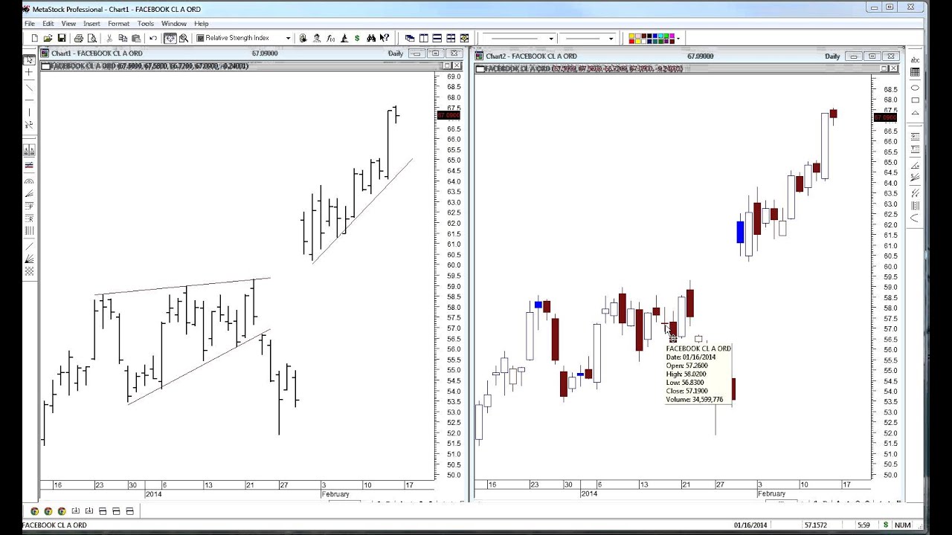The height and width of the screenshot is (535, 952).
Task: Stack windows horizontally icon
Action: tap(437, 38)
